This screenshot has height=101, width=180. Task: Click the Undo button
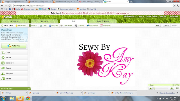167,26
